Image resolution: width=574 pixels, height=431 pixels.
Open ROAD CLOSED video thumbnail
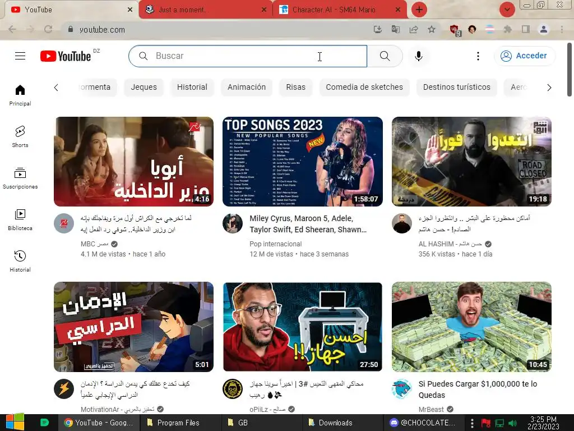(x=471, y=162)
